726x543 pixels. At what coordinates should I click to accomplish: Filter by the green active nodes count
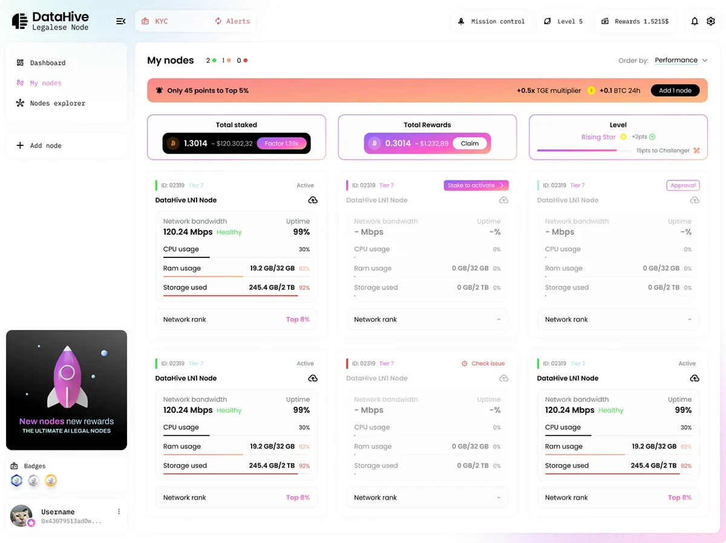[211, 61]
